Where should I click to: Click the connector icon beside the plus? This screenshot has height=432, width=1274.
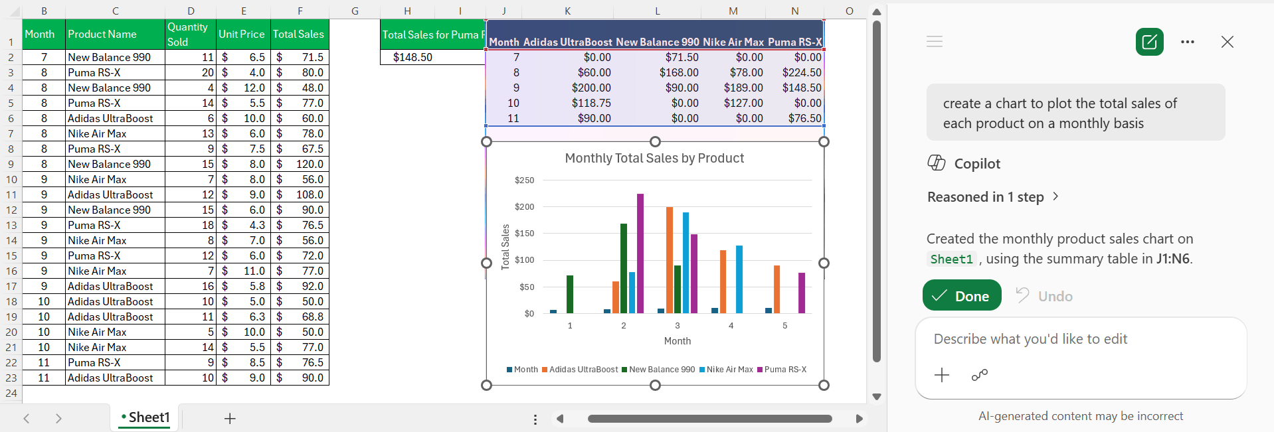980,375
